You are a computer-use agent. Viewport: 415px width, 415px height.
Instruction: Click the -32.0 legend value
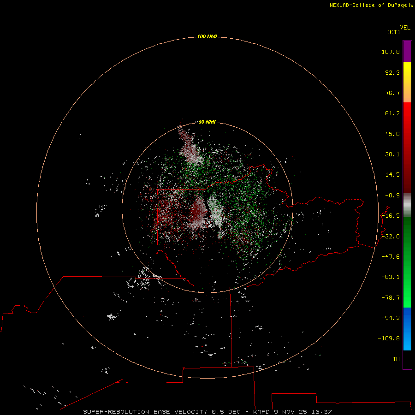391,237
